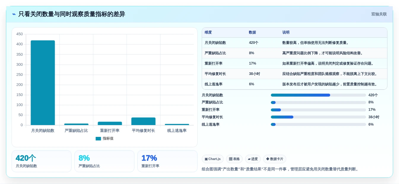399x184 pixels.
Task: Click x-axis label 平均修复时长
Action: pyautogui.click(x=143, y=131)
